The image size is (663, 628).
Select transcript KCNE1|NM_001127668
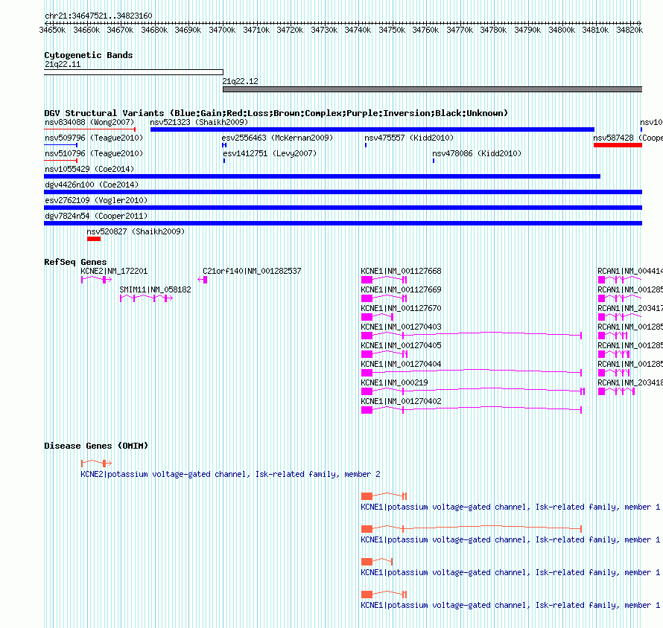pyautogui.click(x=401, y=271)
